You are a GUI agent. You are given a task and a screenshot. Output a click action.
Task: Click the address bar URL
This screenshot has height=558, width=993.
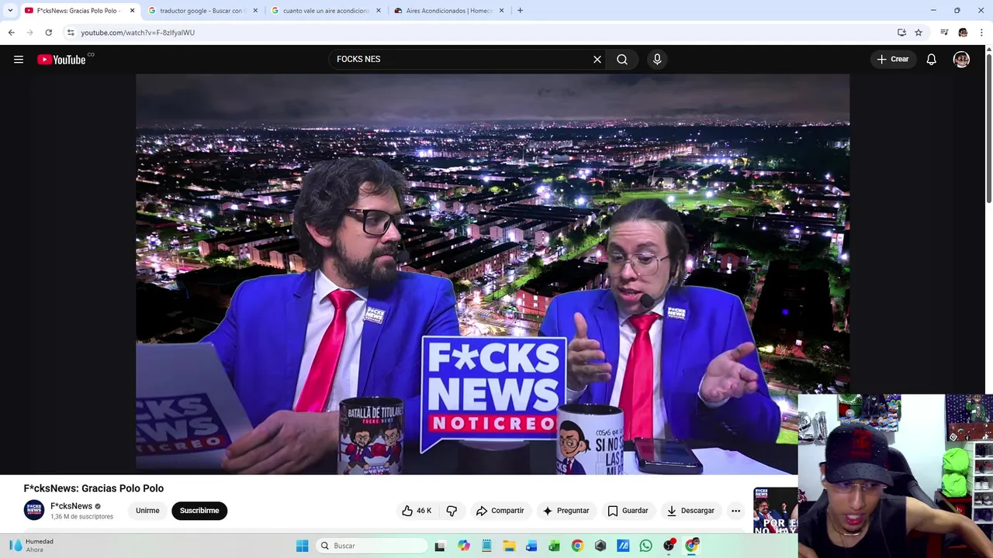coord(137,33)
